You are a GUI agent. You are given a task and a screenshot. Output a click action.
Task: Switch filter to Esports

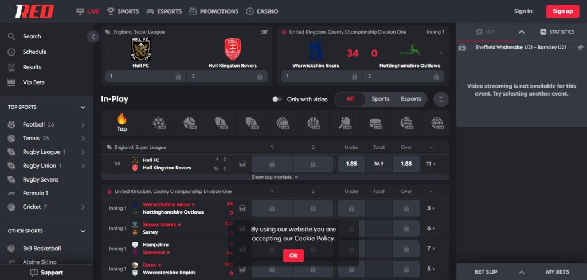coord(411,99)
